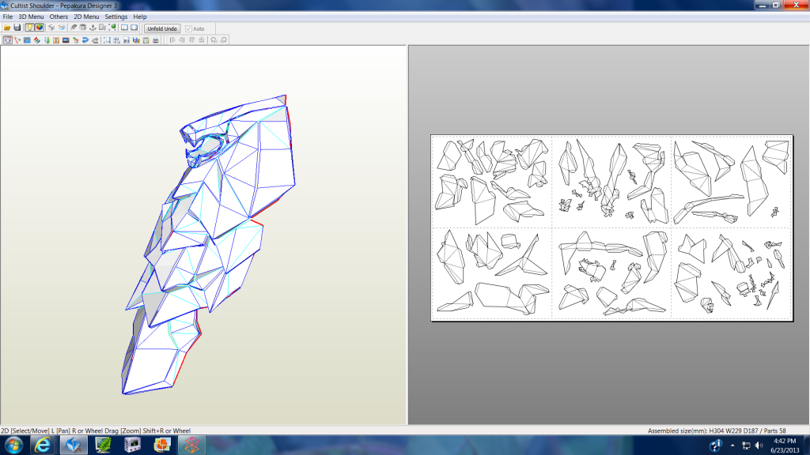The width and height of the screenshot is (810, 455).
Task: Open the File menu
Action: pos(8,17)
